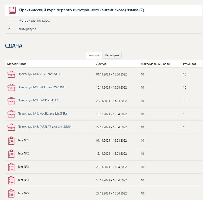Click clipboard icon for Тест №5

click(11, 193)
